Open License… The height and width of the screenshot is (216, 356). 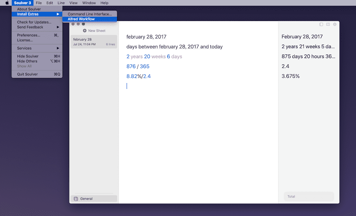click(37, 40)
